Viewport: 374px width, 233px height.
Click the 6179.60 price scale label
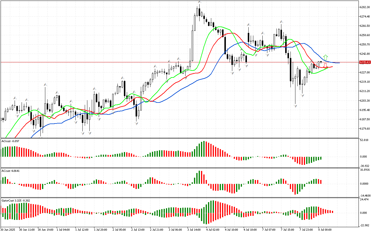click(365, 129)
